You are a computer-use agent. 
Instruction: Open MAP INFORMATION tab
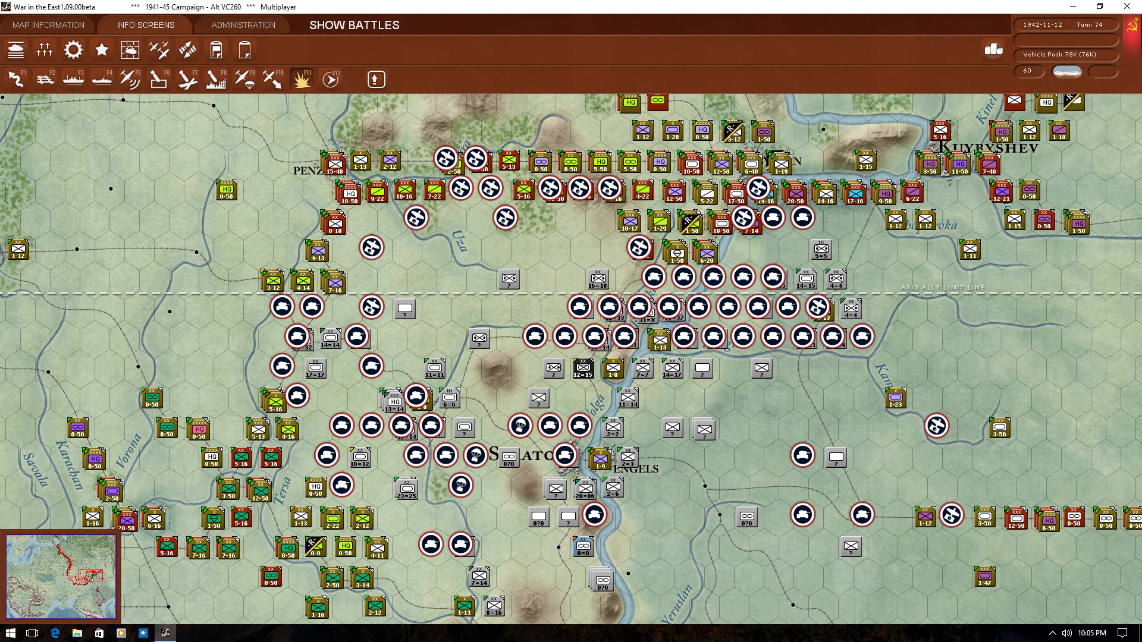click(48, 25)
